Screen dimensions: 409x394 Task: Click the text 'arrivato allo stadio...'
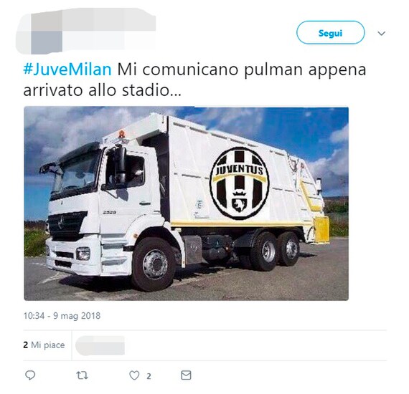(102, 90)
